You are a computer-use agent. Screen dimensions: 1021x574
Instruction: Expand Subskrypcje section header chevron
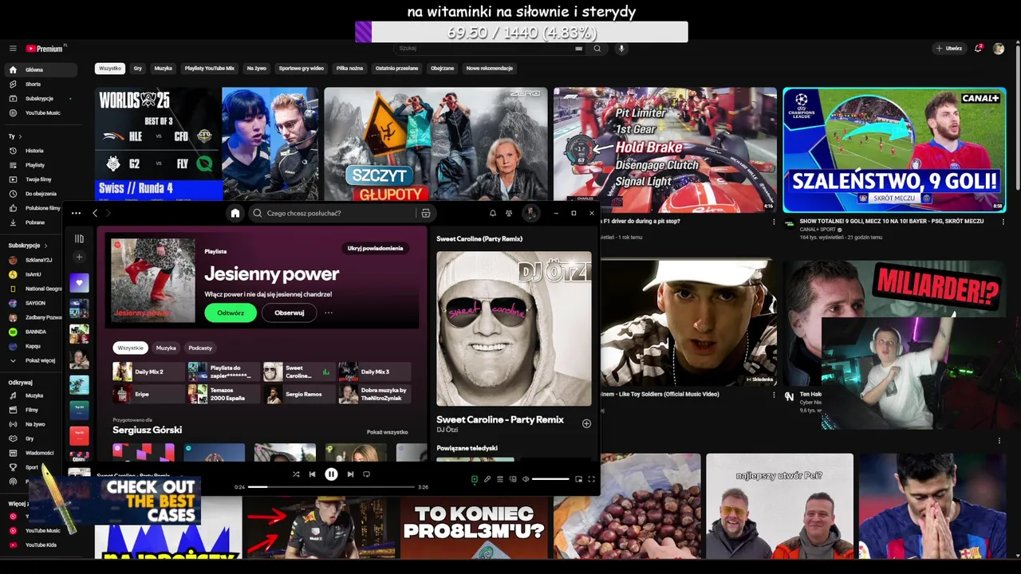click(45, 246)
